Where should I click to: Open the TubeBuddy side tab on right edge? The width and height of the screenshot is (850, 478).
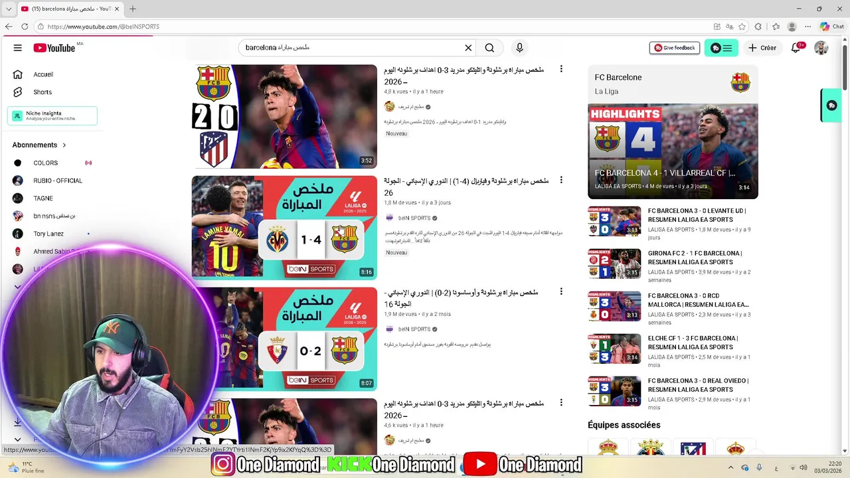click(x=831, y=106)
